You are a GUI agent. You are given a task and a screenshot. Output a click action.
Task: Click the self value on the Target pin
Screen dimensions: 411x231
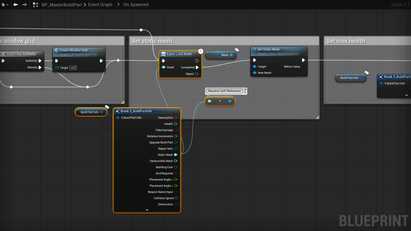(73, 68)
